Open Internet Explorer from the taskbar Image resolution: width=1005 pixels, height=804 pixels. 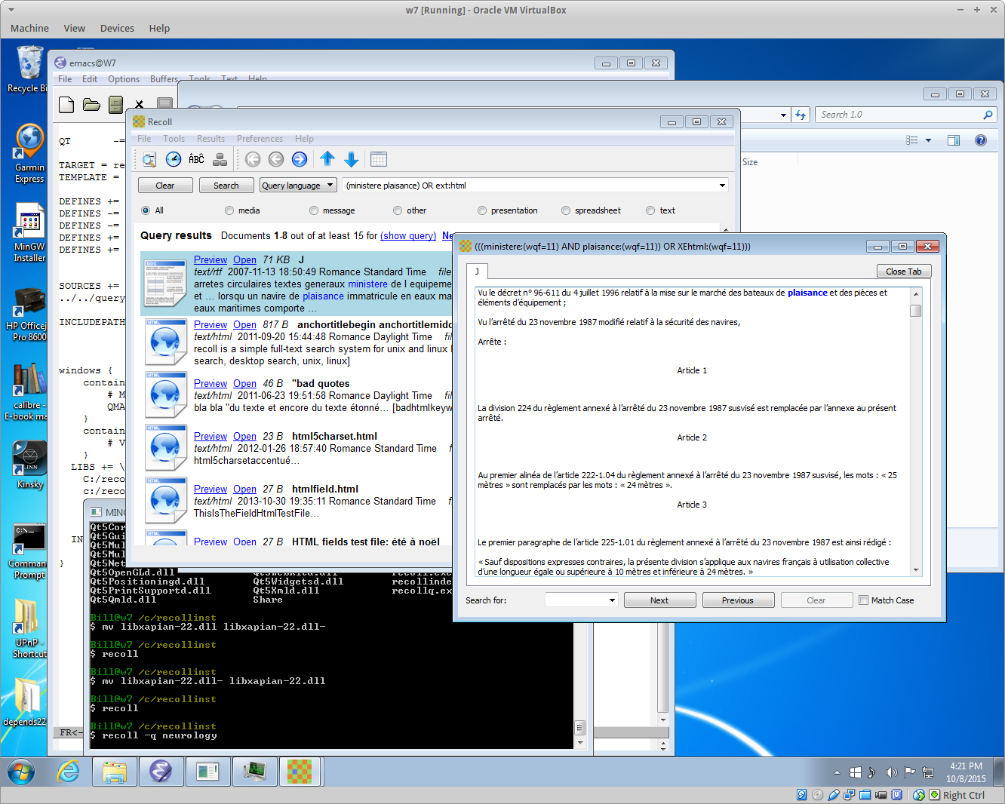(69, 772)
